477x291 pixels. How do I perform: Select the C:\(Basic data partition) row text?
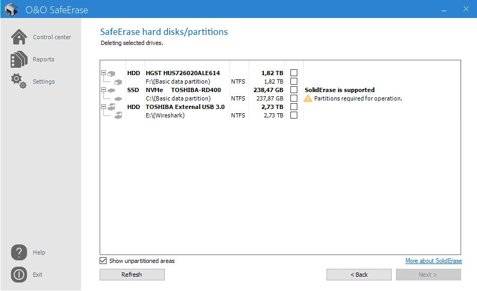[178, 98]
